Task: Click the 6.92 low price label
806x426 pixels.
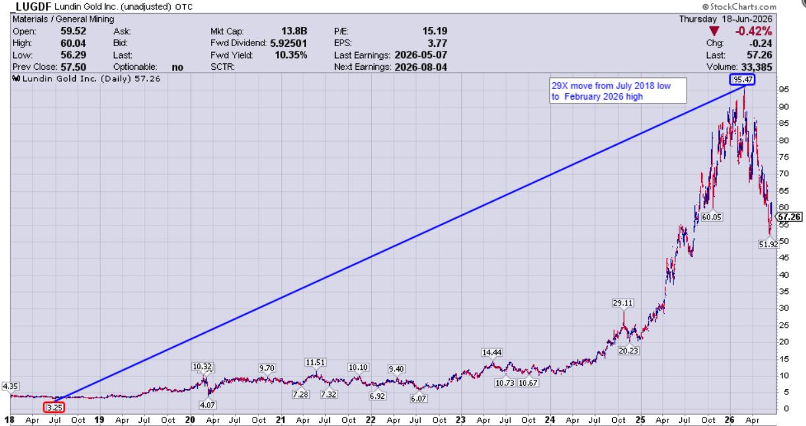Action: [x=379, y=396]
